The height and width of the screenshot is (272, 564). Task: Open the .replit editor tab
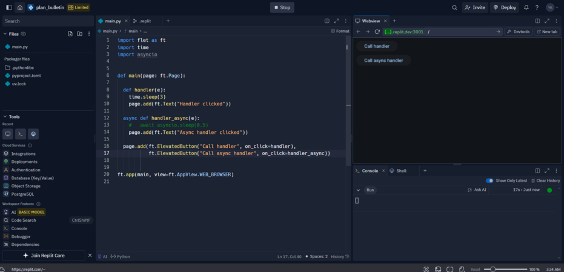pyautogui.click(x=143, y=21)
